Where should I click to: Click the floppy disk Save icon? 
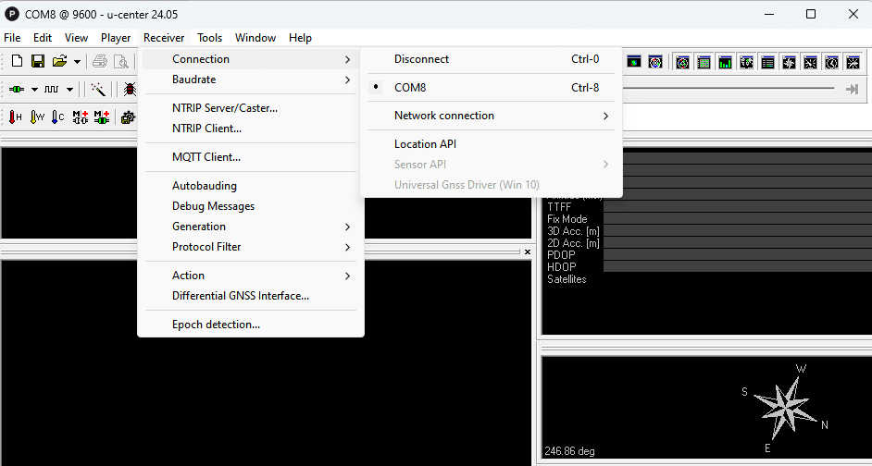click(x=38, y=61)
